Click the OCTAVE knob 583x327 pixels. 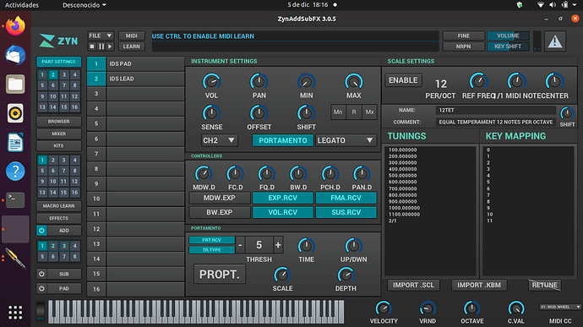471,308
